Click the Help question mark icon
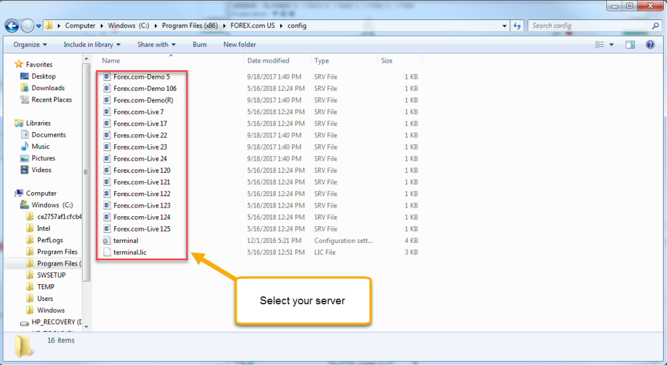The height and width of the screenshot is (365, 667). point(650,45)
